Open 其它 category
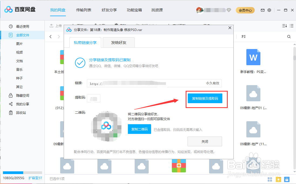296x184 pixels. 19,87
